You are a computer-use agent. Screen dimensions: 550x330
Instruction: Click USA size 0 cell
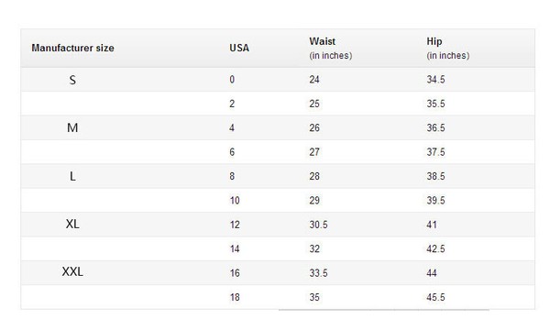click(x=232, y=80)
